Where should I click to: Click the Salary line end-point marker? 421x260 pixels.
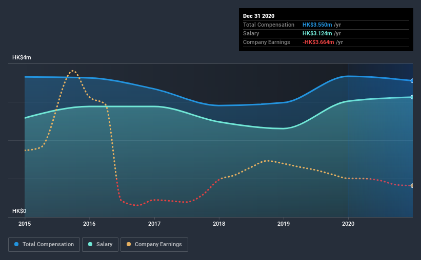point(412,97)
